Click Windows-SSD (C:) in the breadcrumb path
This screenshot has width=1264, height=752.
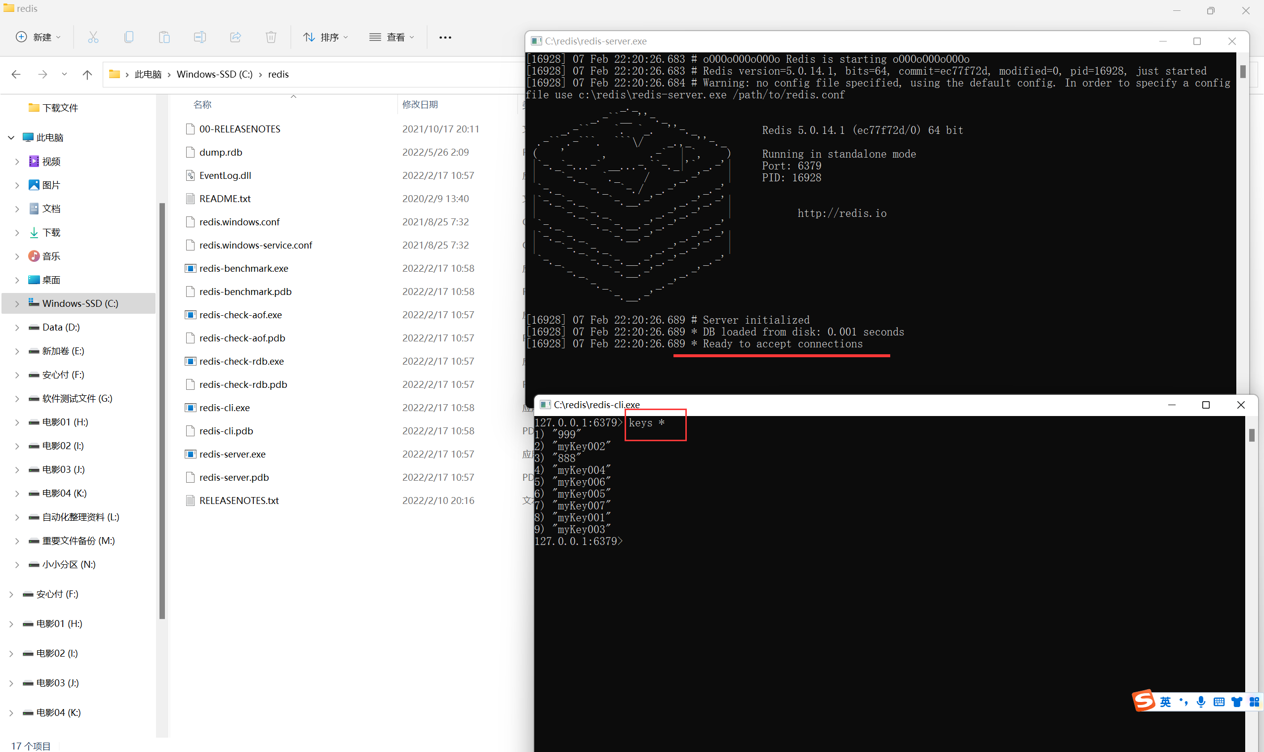pyautogui.click(x=214, y=75)
